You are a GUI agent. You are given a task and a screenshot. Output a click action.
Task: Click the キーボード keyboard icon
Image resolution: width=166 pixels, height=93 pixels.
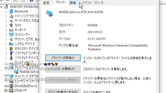point(11,30)
